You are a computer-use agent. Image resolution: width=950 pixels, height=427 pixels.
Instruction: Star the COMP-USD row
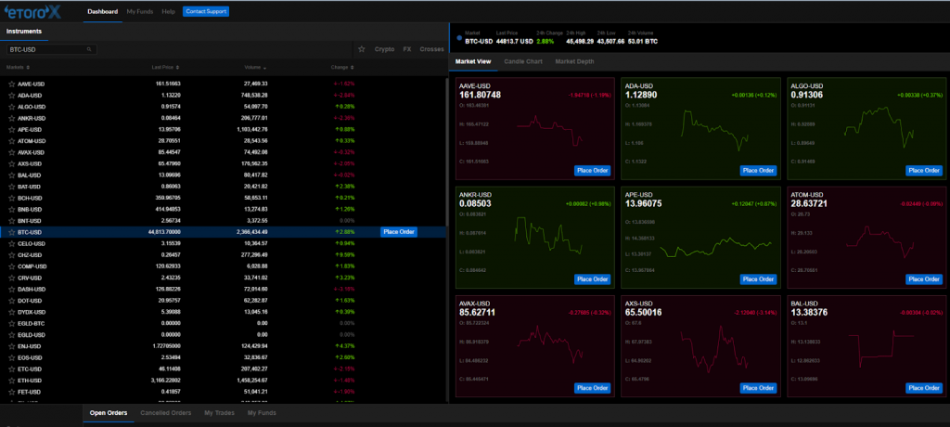(11, 266)
